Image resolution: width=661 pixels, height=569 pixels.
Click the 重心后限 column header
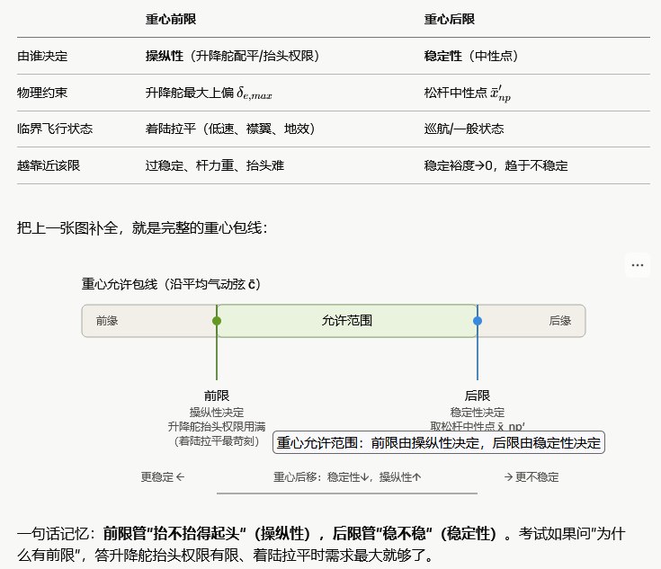click(x=450, y=19)
